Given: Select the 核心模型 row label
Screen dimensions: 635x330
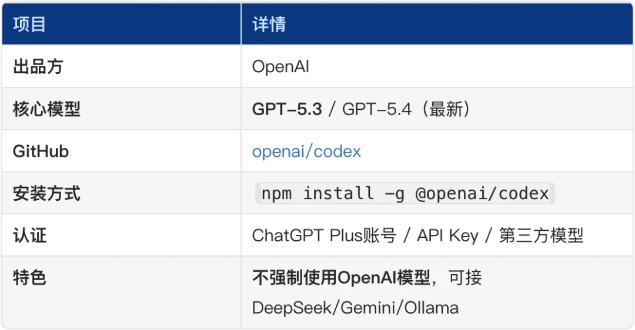Looking at the screenshot, I should tap(46, 109).
